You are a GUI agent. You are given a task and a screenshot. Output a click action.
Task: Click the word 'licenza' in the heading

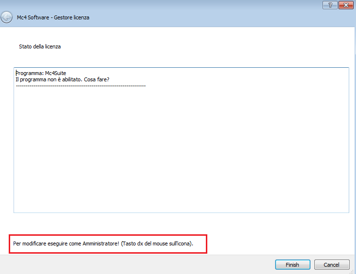(x=52, y=47)
